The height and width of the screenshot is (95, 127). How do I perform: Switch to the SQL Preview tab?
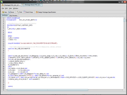[x=13, y=15]
